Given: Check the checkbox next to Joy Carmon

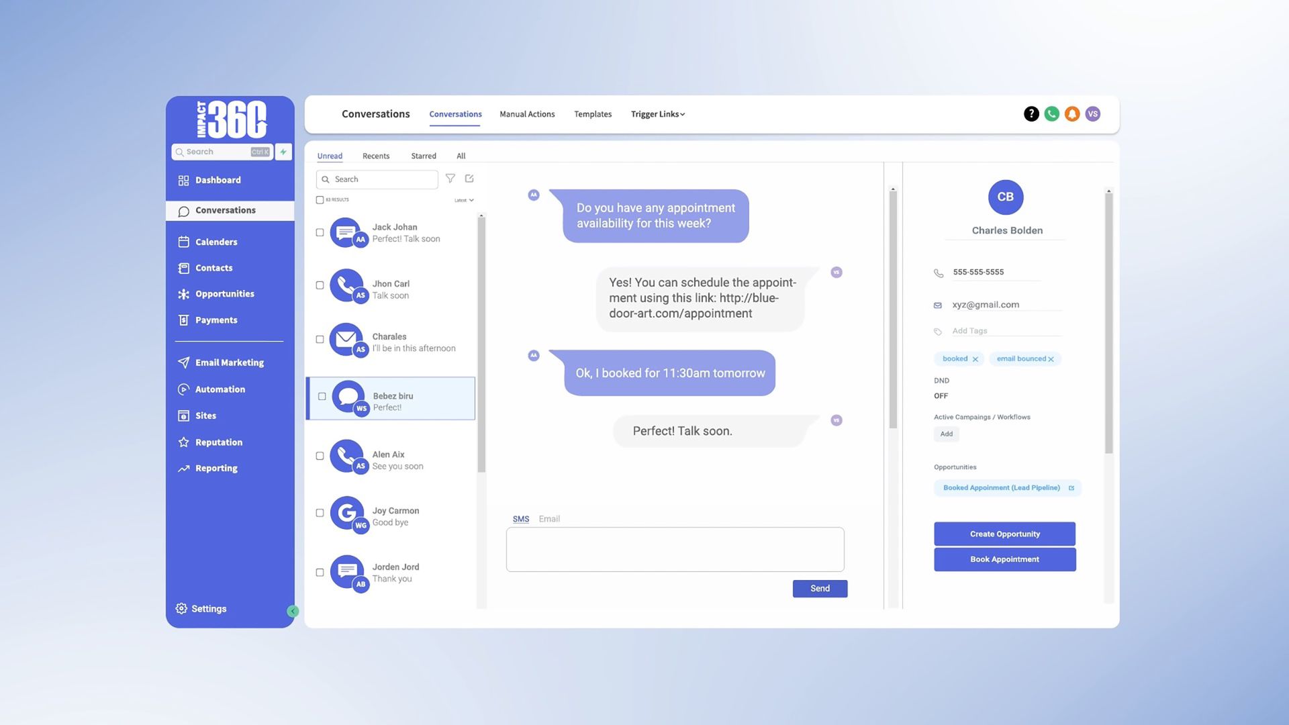Looking at the screenshot, I should click(x=320, y=512).
